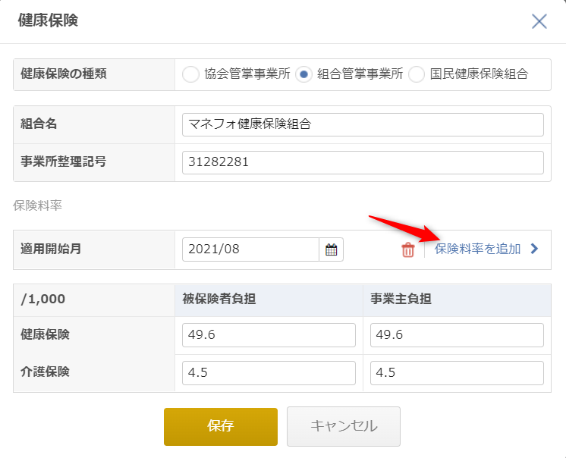Edit 介護保険 rate under 被保険者負担
Screen dimensions: 566x458
[x=269, y=372]
